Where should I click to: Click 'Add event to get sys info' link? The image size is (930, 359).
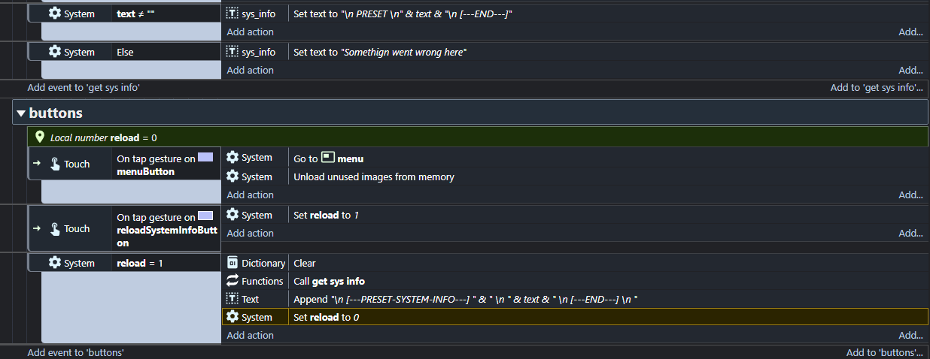click(x=84, y=87)
